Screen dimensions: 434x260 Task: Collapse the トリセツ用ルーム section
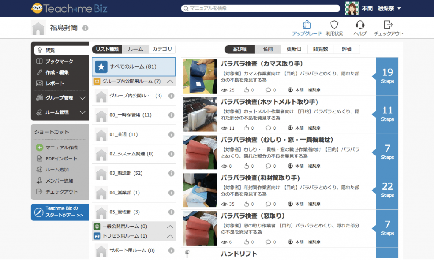170,236
